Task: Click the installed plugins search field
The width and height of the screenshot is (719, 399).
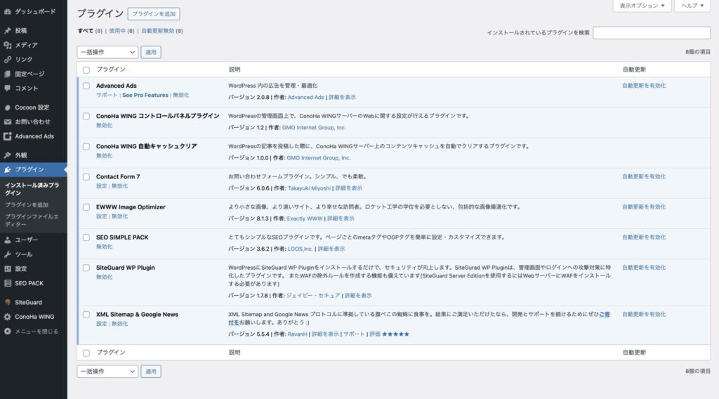Action: tap(652, 32)
